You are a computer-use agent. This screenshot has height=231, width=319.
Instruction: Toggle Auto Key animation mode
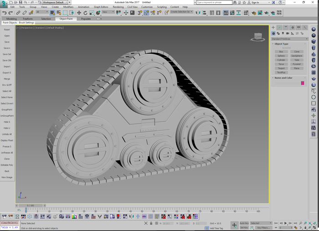(244, 223)
